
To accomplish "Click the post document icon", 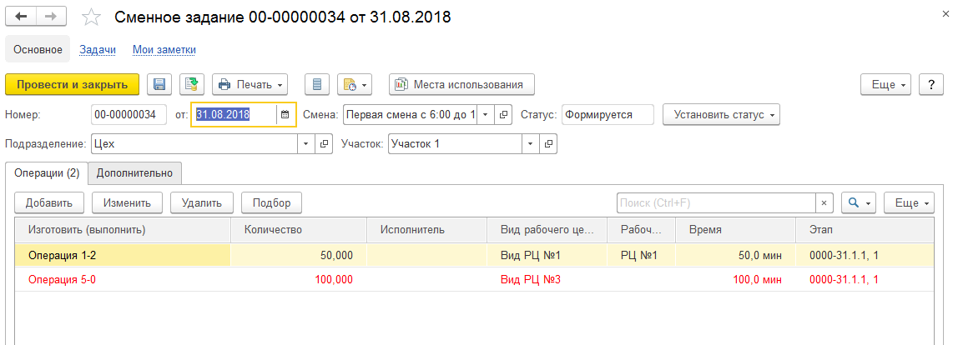I will point(192,84).
